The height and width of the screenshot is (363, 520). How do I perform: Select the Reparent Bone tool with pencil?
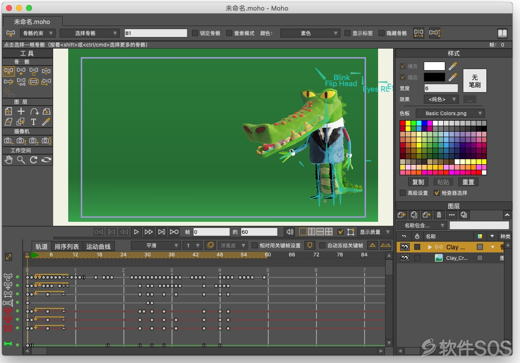pyautogui.click(x=9, y=82)
